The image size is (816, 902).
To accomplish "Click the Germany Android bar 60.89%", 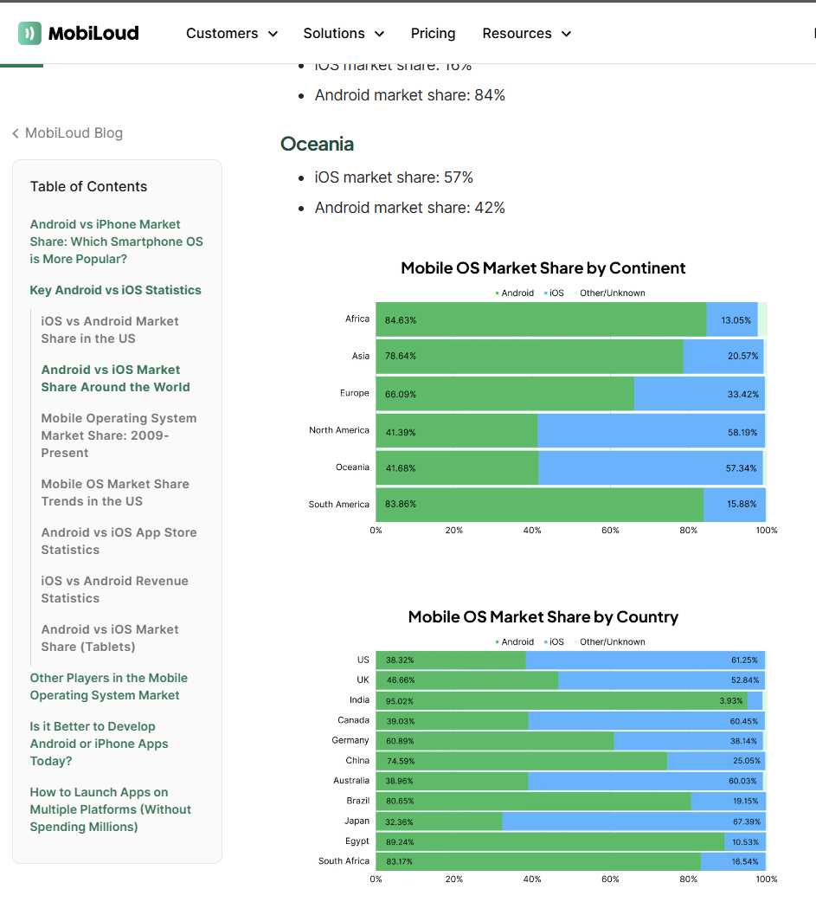I will point(495,741).
